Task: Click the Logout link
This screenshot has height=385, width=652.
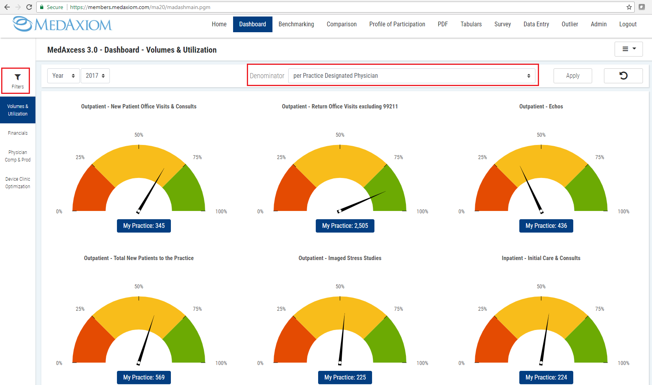Action: [628, 24]
